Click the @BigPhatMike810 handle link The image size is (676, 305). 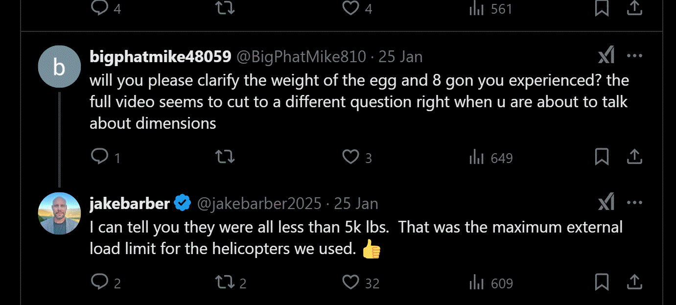(x=301, y=57)
